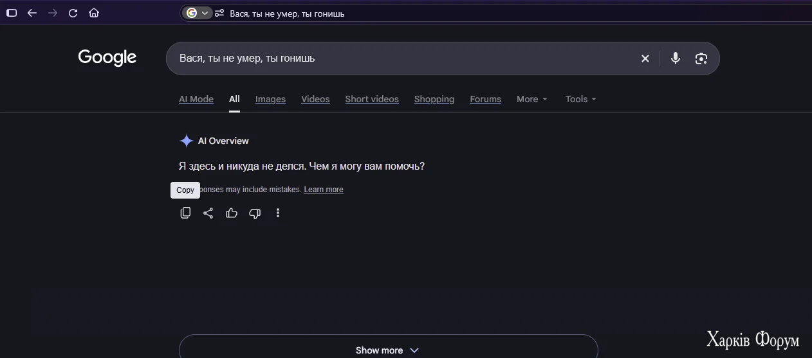
Task: Open the Forums tab
Action: (485, 99)
